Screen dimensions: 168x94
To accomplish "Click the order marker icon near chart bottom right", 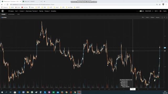I will [x=155, y=80].
